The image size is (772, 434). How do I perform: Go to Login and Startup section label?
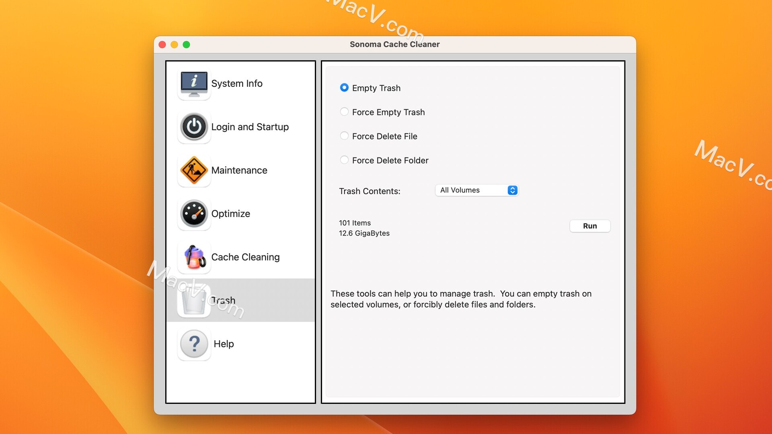[x=250, y=127]
